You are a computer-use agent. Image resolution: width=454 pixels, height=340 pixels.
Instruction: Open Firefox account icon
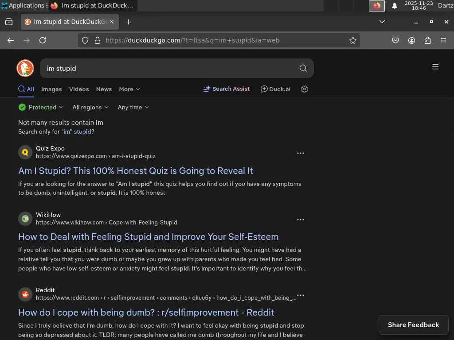(x=411, y=40)
